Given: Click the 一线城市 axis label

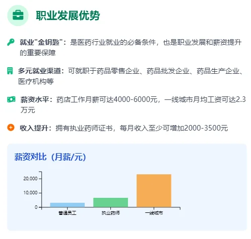Looking at the screenshot, I should [x=154, y=213].
